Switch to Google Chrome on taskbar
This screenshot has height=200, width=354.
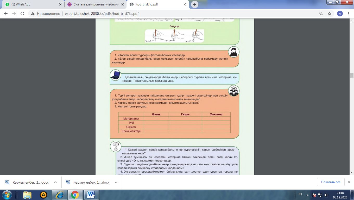(x=75, y=195)
